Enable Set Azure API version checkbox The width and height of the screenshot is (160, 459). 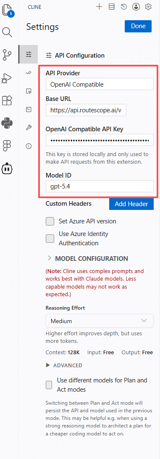pyautogui.click(x=50, y=221)
